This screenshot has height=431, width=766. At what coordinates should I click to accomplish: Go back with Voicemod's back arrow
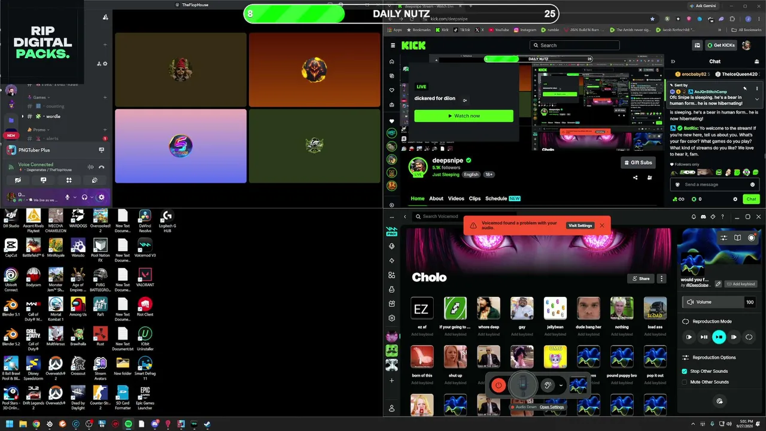tap(405, 217)
